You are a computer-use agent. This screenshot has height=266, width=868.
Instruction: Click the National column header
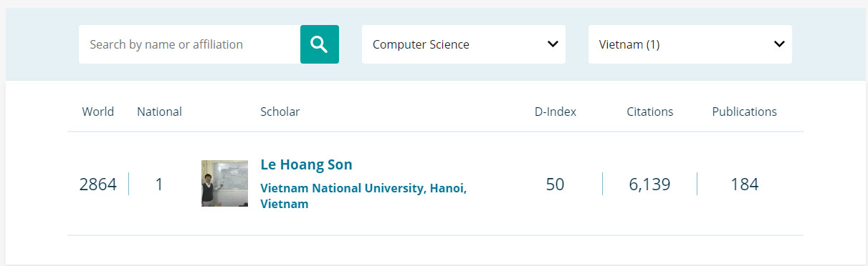(x=159, y=112)
